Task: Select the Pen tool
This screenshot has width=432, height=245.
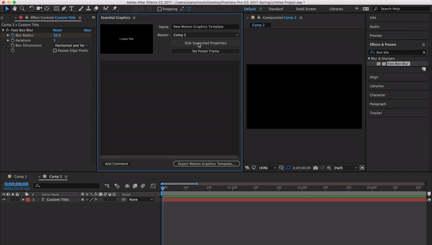Action: [x=64, y=9]
